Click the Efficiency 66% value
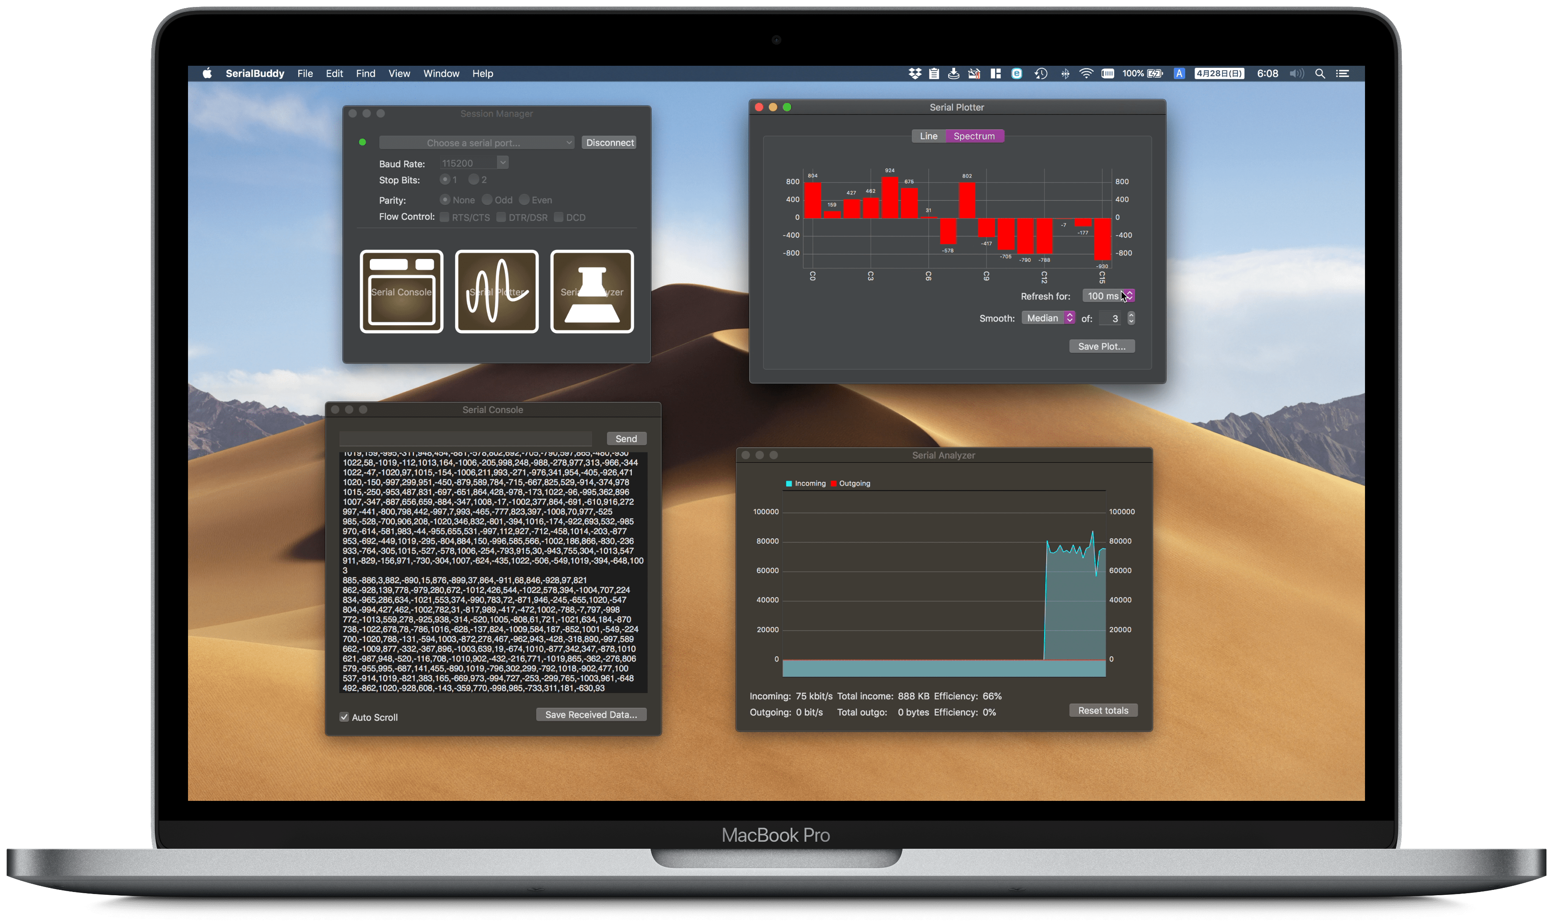The image size is (1553, 923). pyautogui.click(x=992, y=696)
